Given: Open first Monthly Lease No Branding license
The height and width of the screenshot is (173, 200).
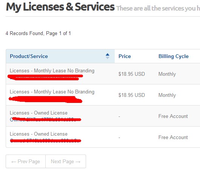Looking at the screenshot, I should point(52,71).
